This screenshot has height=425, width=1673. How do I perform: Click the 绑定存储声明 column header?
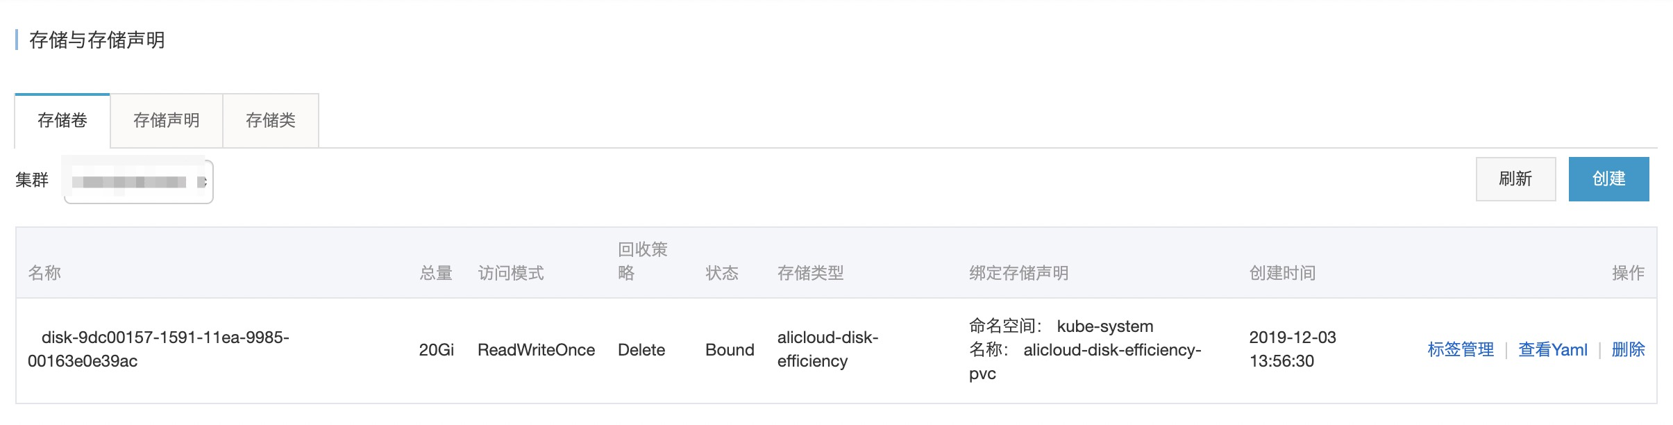click(1019, 273)
